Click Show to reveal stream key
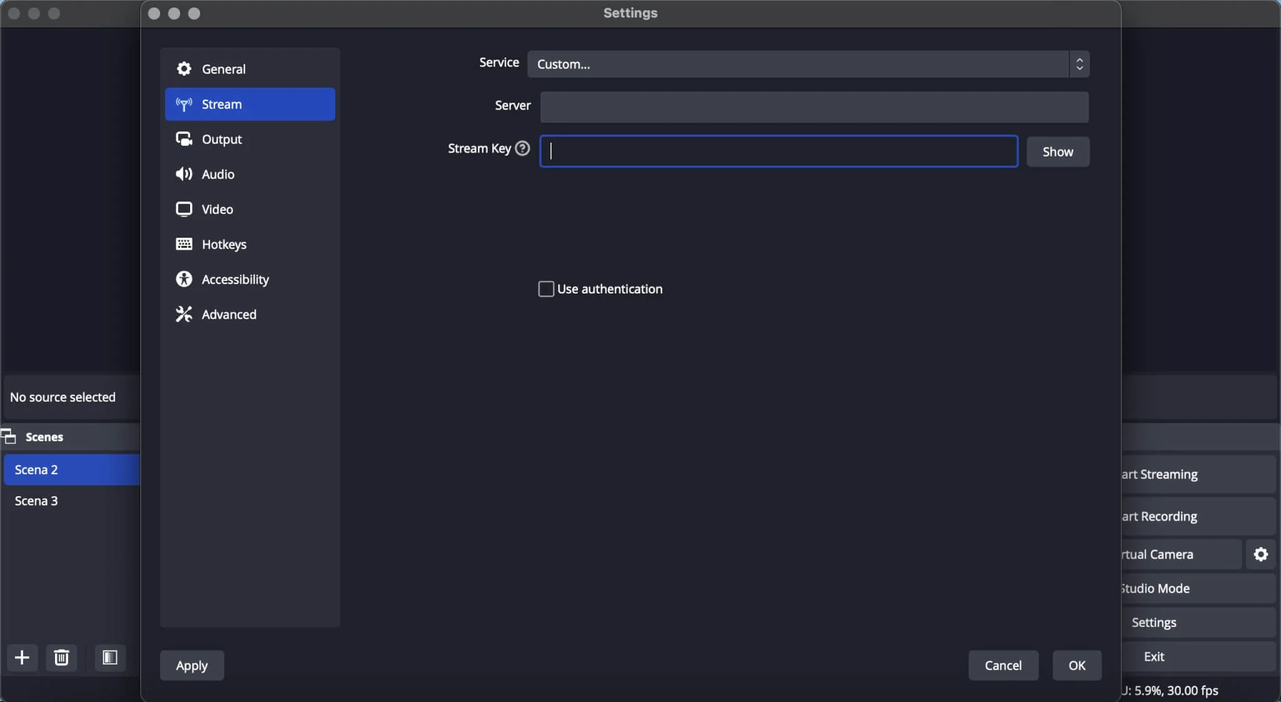The image size is (1281, 702). (1058, 151)
